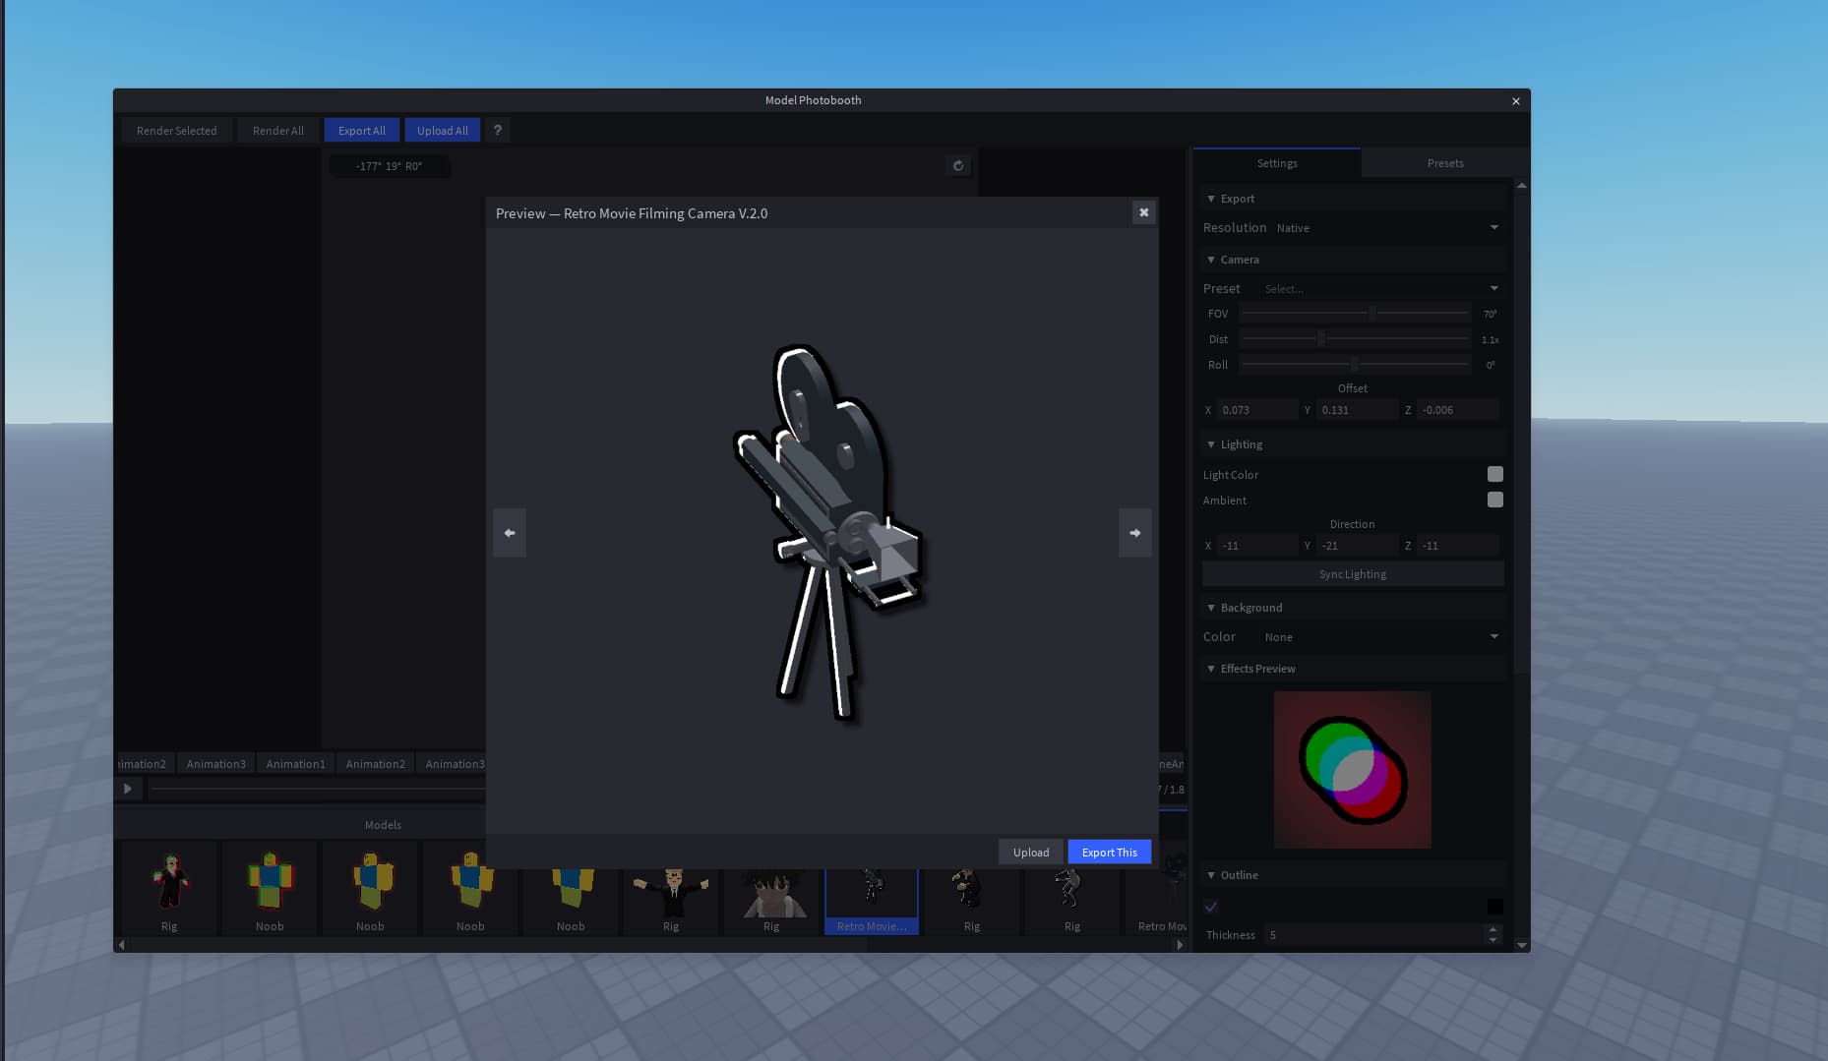Open the camera Preset dropdown
The width and height of the screenshot is (1828, 1061).
coord(1379,289)
